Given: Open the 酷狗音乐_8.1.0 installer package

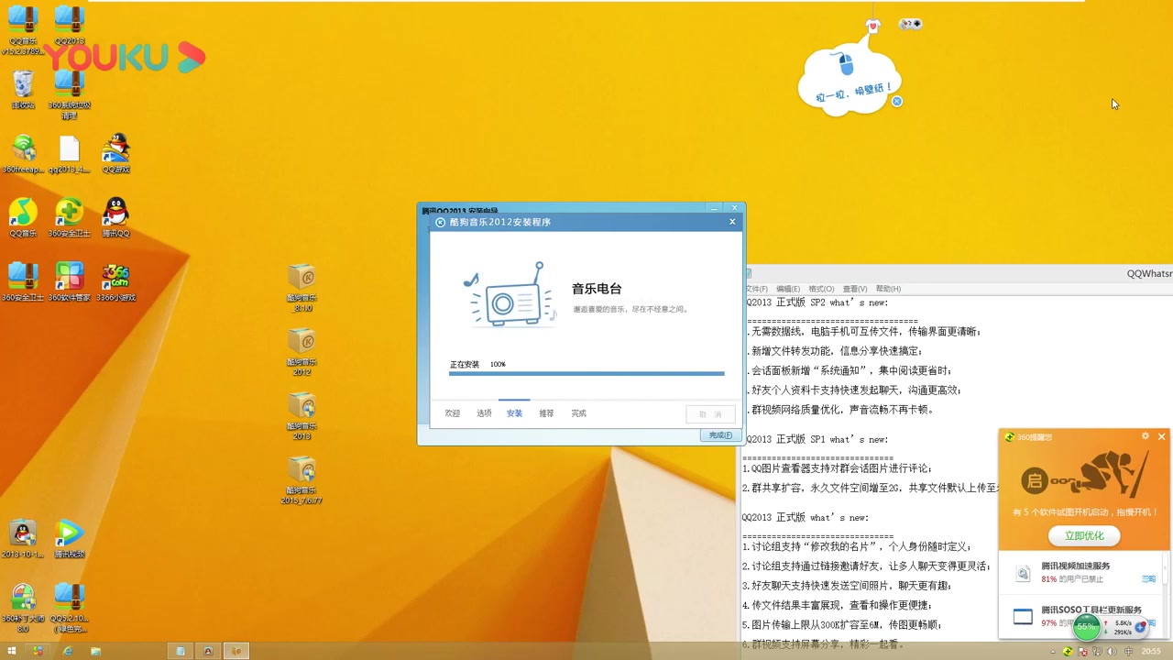Looking at the screenshot, I should click(x=302, y=288).
